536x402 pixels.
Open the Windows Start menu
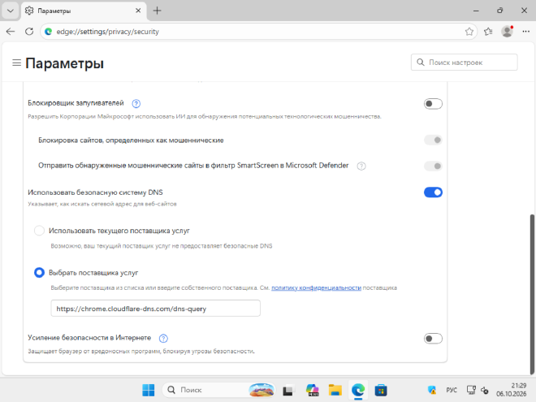point(149,390)
